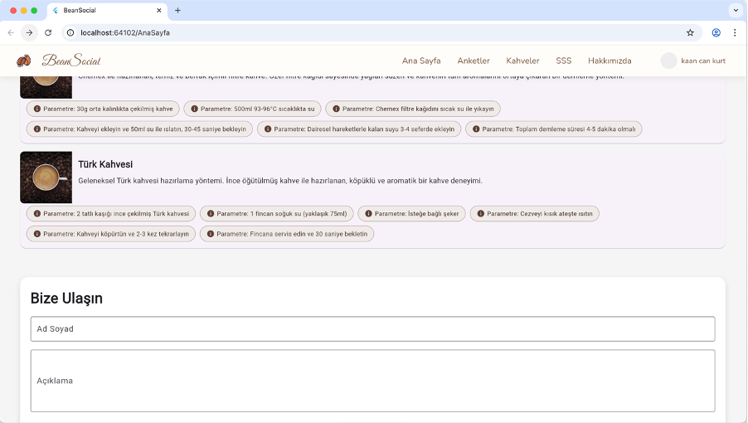
Task: Expand the tab search dropdown arrow
Action: (x=736, y=10)
